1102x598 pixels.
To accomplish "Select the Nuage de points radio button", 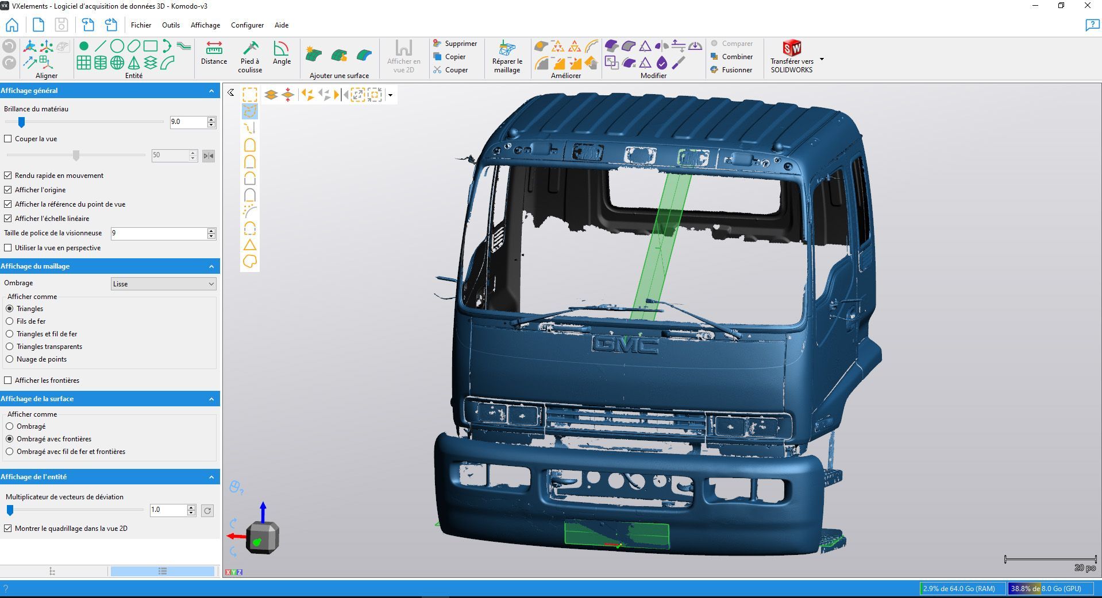I will pos(10,359).
